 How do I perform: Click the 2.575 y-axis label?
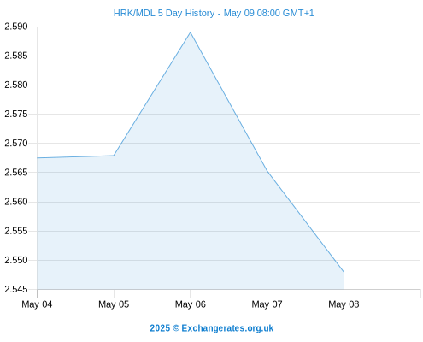pos(16,114)
